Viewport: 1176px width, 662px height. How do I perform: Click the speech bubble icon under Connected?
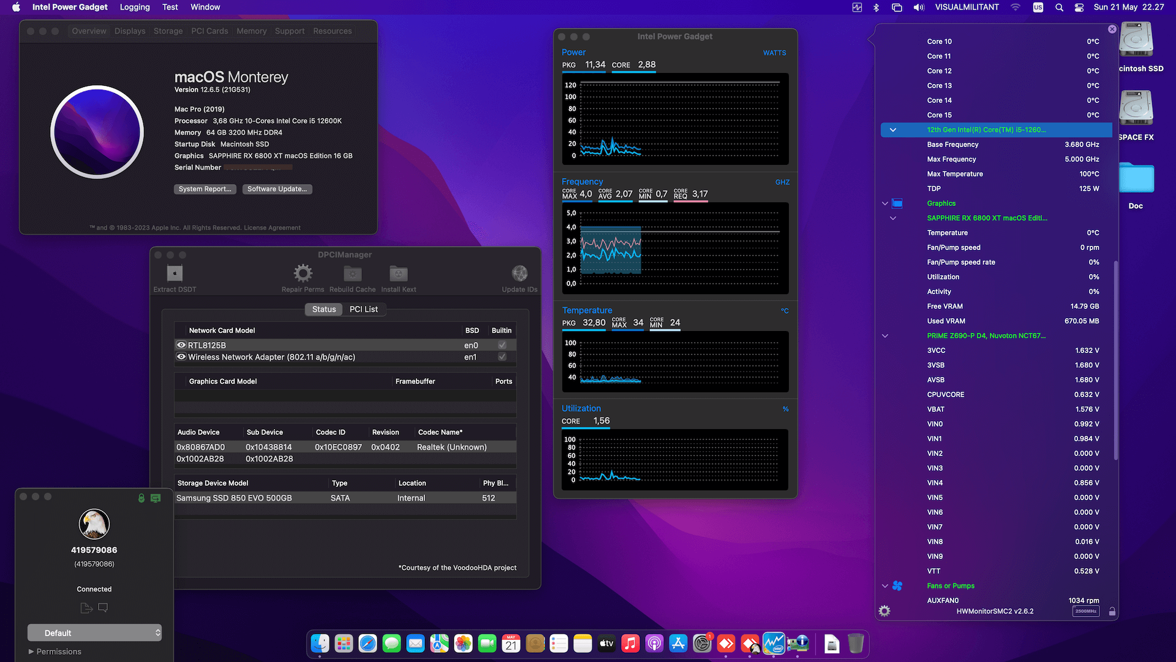pos(103,608)
